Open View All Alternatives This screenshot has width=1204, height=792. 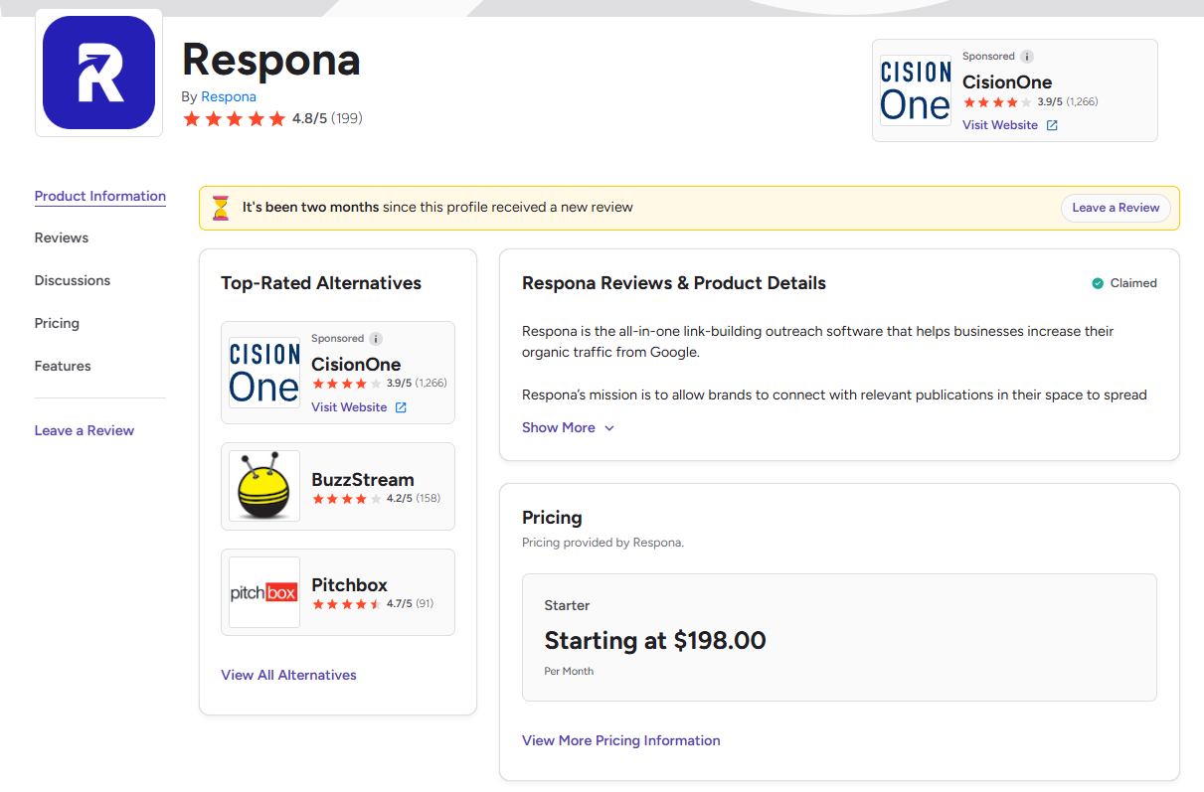[x=288, y=675]
